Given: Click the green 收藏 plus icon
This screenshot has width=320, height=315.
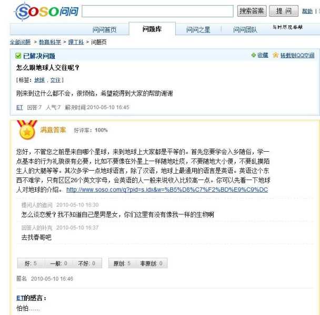Looking at the screenshot, I should click(x=254, y=55).
